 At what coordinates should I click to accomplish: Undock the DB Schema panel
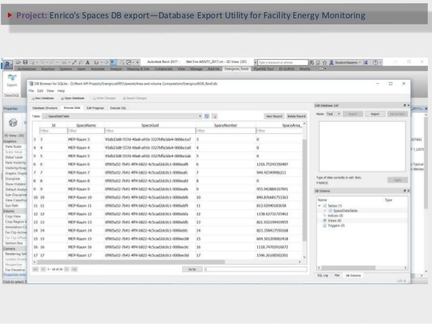tap(404, 191)
